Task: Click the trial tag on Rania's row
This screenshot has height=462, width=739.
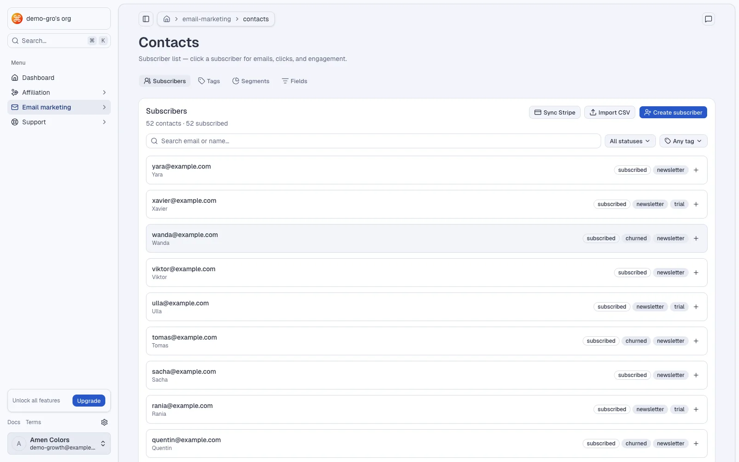Action: 679,409
